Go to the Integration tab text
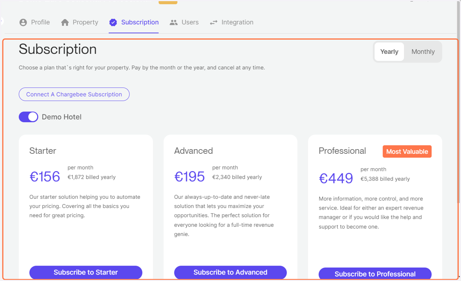 pyautogui.click(x=237, y=22)
